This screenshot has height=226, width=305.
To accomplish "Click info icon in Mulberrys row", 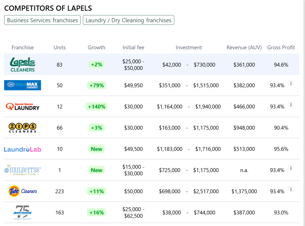I will tap(291, 168).
